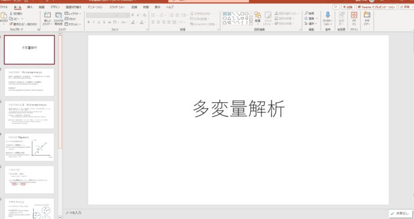Click the Cut (切り取り) scissors icon

click(16, 14)
